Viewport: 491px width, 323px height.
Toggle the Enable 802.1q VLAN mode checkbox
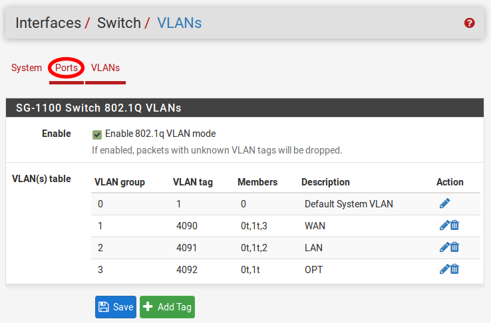tap(97, 134)
